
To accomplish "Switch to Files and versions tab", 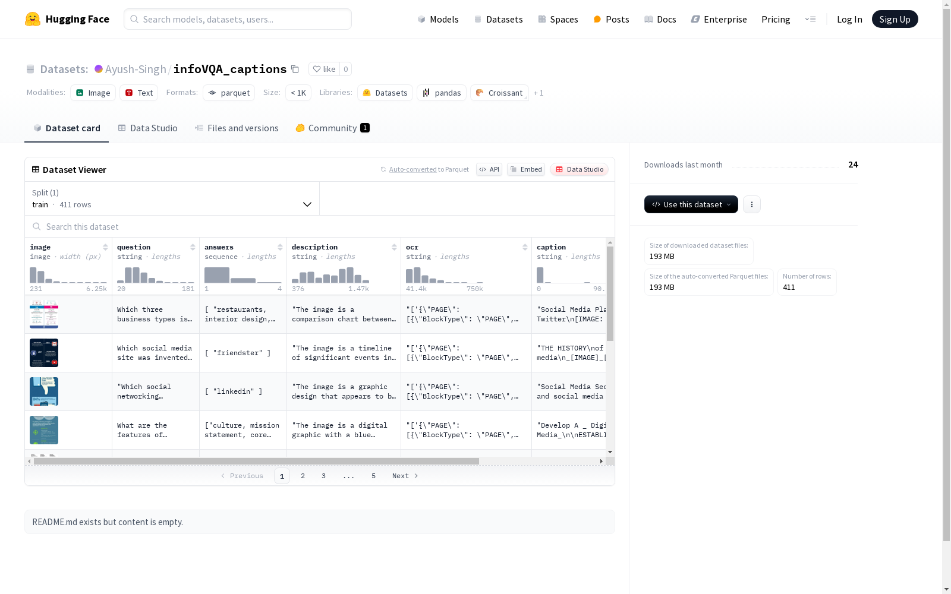I will pos(237,128).
